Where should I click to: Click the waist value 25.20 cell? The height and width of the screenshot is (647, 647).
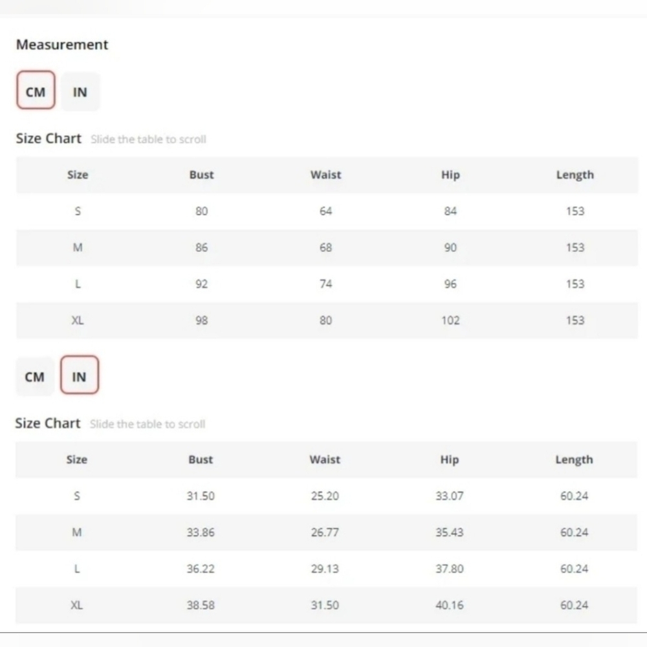pos(325,496)
